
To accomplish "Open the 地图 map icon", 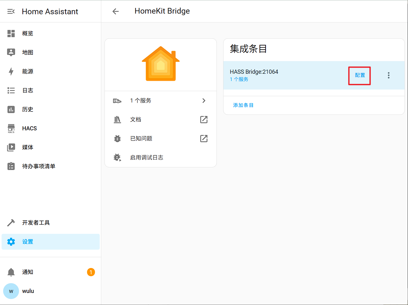I will pos(11,53).
